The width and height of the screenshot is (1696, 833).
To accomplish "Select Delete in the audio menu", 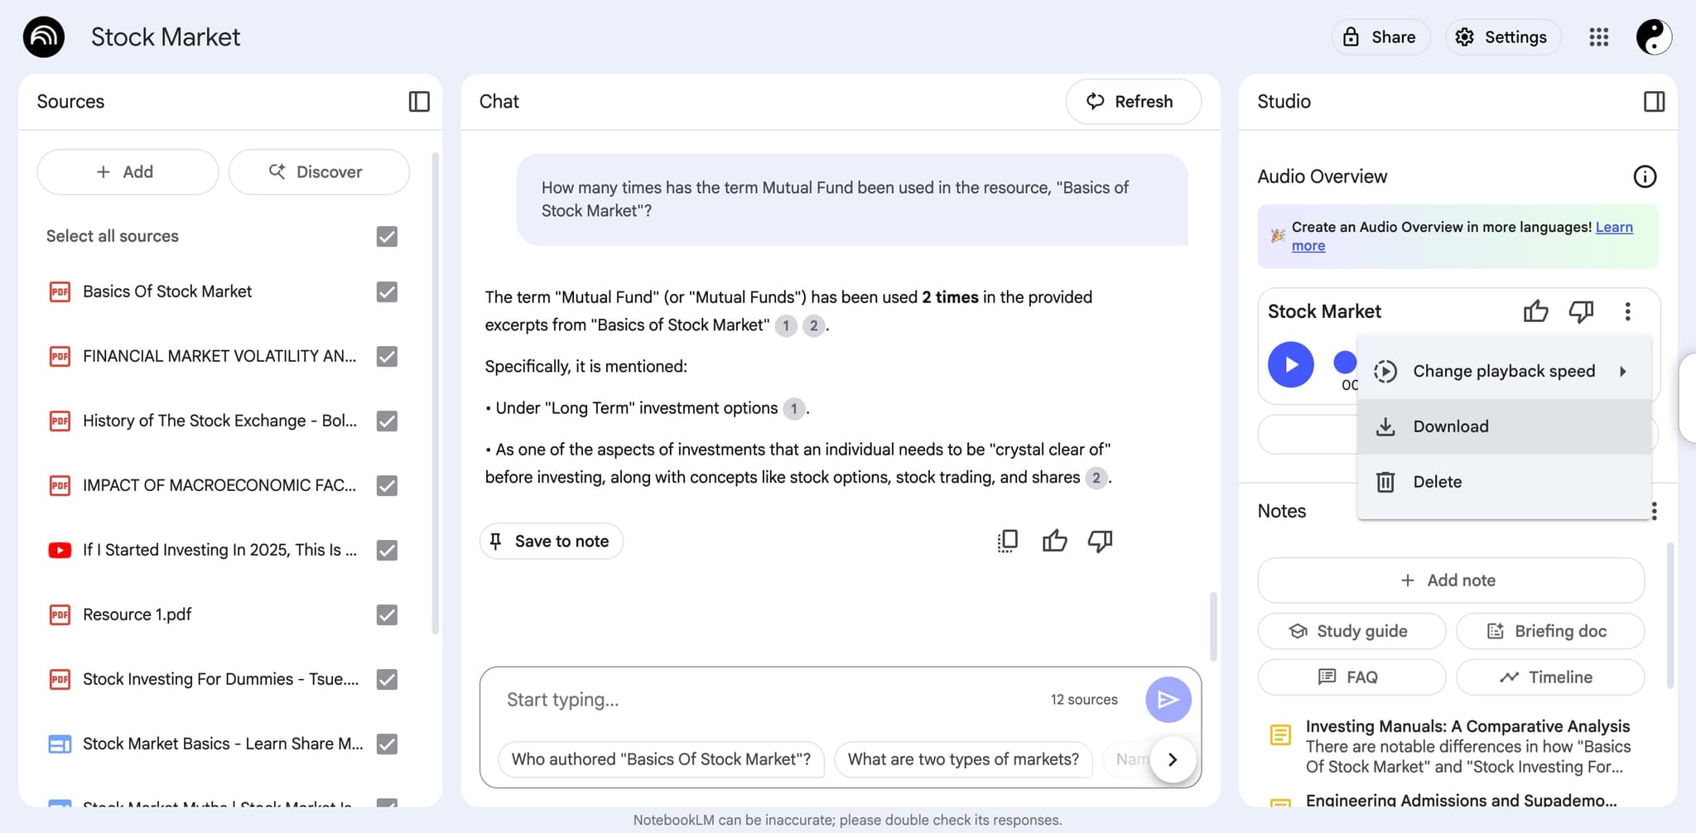I will 1437,482.
